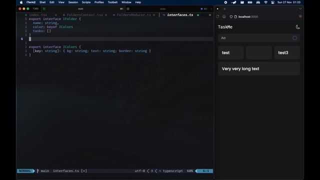The height and width of the screenshot is (180, 320).
Task: Click the 'main' git branch label
Action: click(44, 171)
